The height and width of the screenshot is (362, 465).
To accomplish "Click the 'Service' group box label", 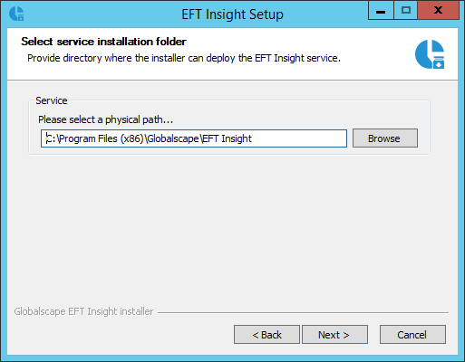I will point(52,100).
